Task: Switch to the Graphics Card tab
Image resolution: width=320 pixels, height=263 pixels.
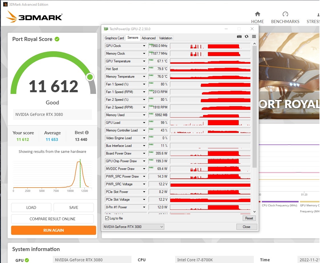Action: [x=114, y=38]
